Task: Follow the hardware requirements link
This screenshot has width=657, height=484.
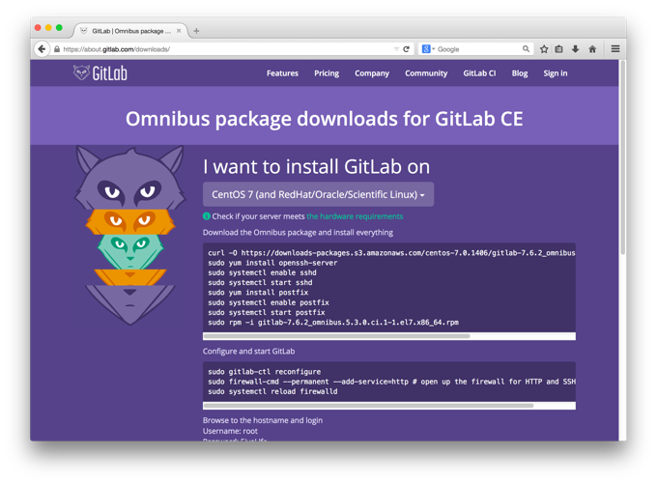Action: point(355,216)
